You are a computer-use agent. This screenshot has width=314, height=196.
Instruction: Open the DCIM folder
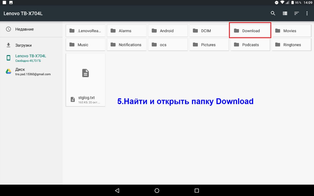click(x=209, y=31)
